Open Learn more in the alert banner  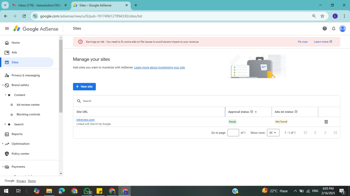(x=323, y=42)
